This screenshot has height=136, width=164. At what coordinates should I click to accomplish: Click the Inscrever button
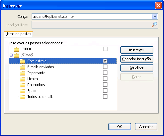click(137, 50)
